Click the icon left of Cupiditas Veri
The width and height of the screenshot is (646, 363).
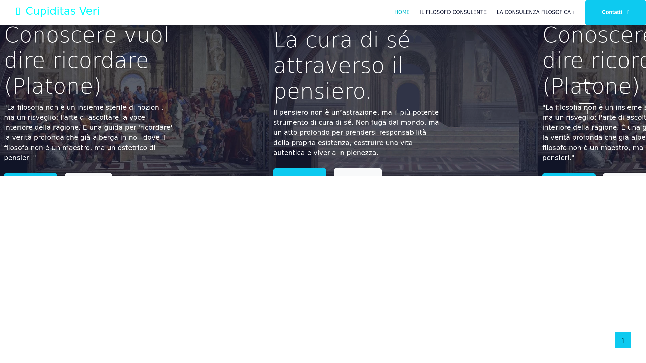(18, 11)
